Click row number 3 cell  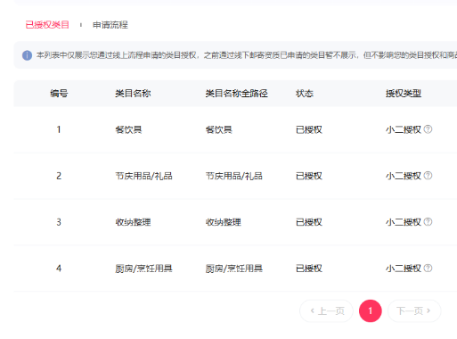coord(59,222)
